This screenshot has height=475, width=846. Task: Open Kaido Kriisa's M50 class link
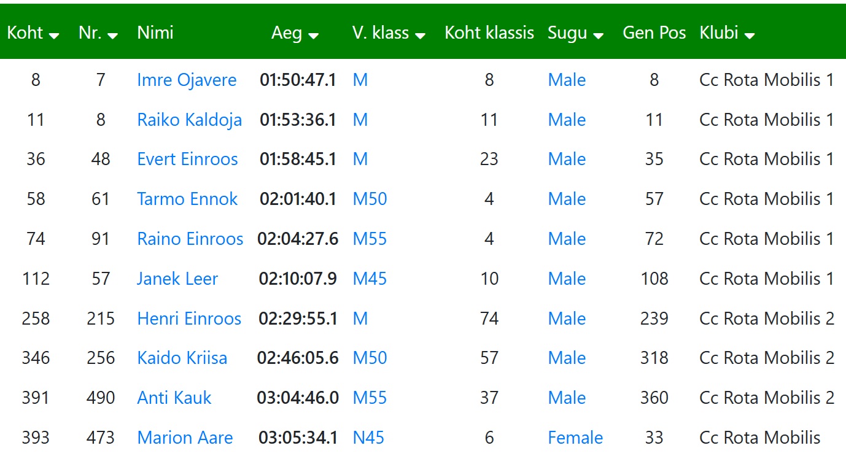tap(370, 358)
